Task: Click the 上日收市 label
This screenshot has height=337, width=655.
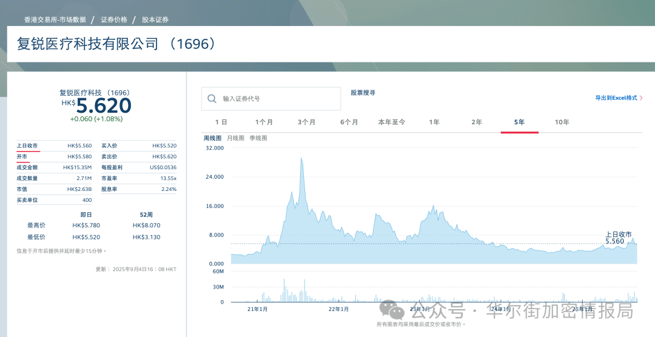Action: pyautogui.click(x=27, y=145)
